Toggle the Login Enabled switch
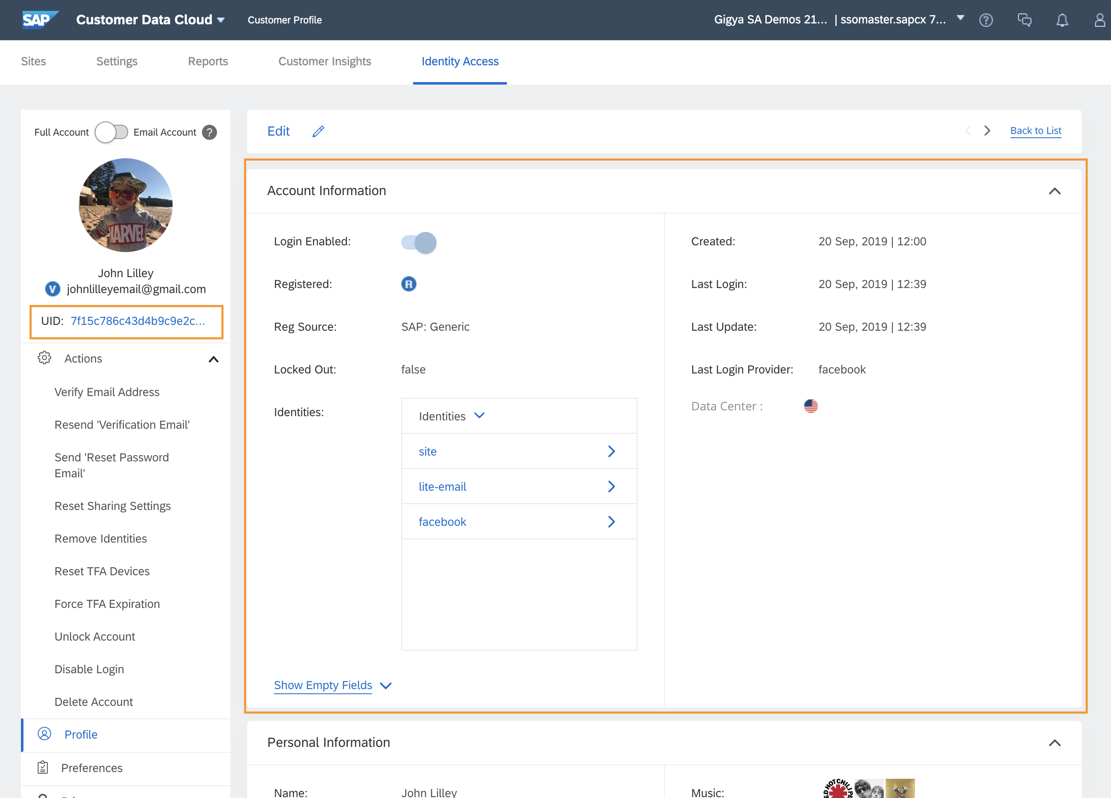 [419, 242]
